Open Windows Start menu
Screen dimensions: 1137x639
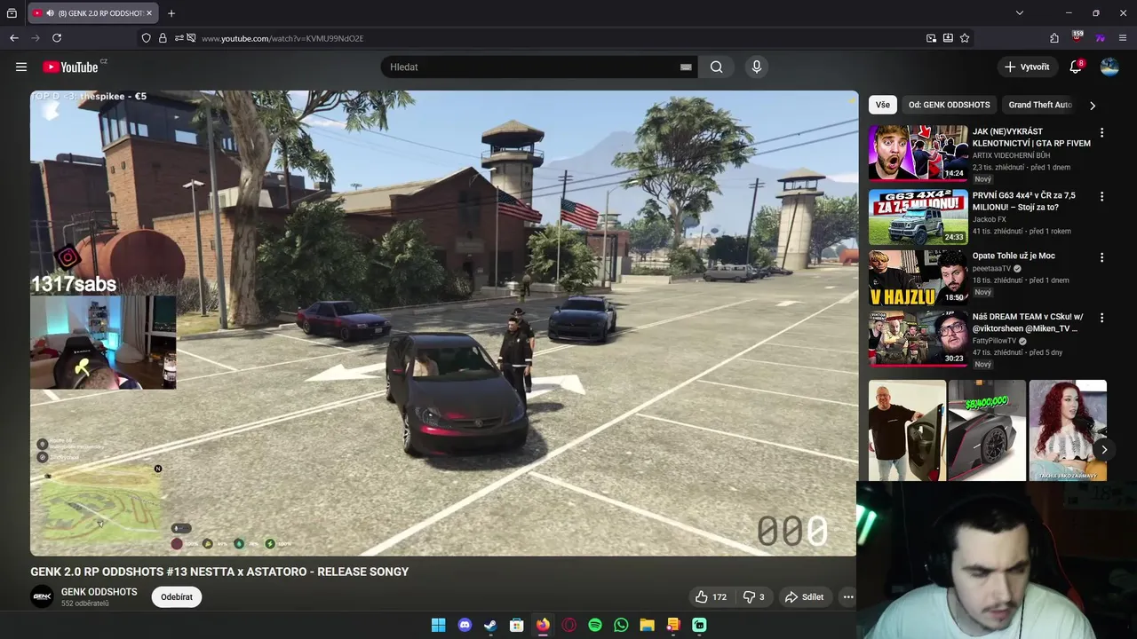click(x=438, y=625)
